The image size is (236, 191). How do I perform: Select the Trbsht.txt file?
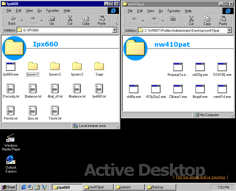(55, 113)
